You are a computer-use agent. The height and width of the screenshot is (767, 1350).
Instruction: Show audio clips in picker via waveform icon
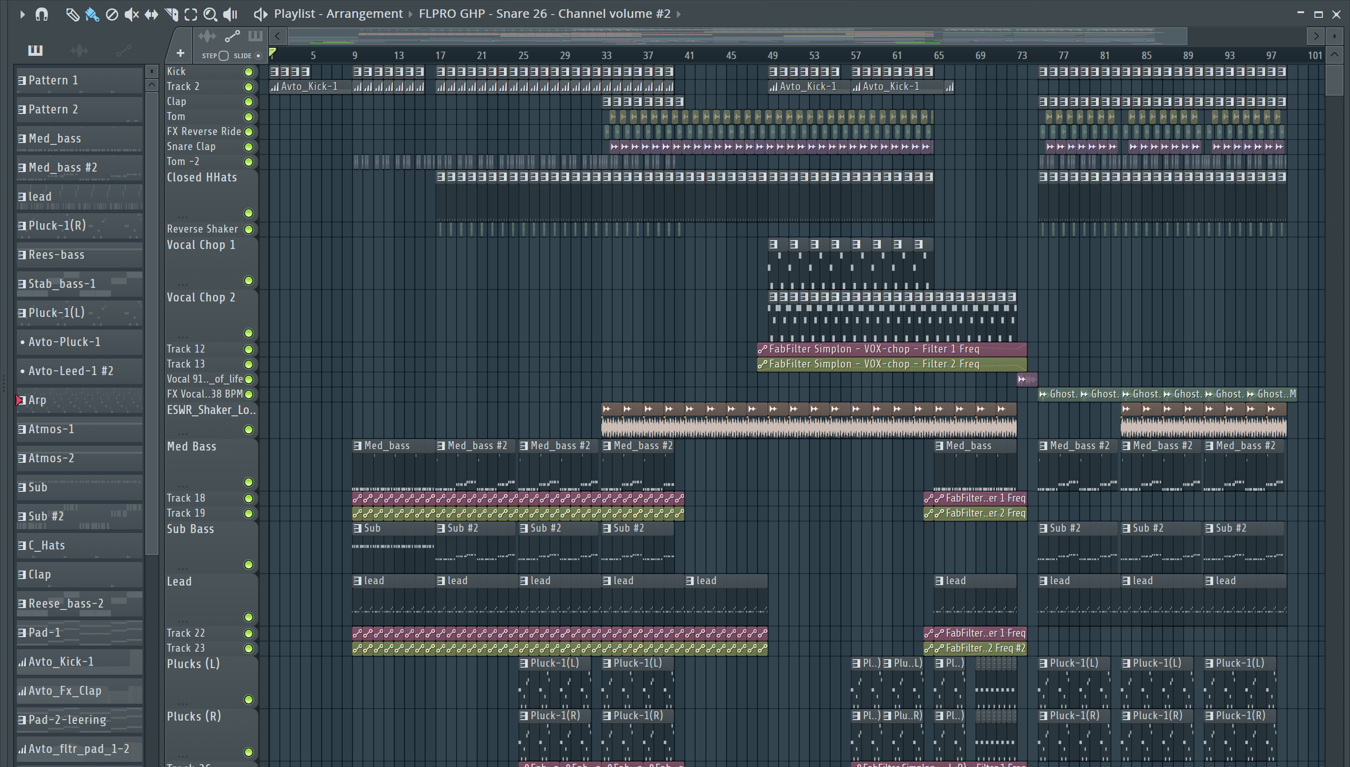pyautogui.click(x=80, y=50)
